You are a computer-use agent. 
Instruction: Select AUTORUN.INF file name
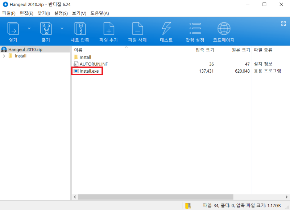point(94,64)
